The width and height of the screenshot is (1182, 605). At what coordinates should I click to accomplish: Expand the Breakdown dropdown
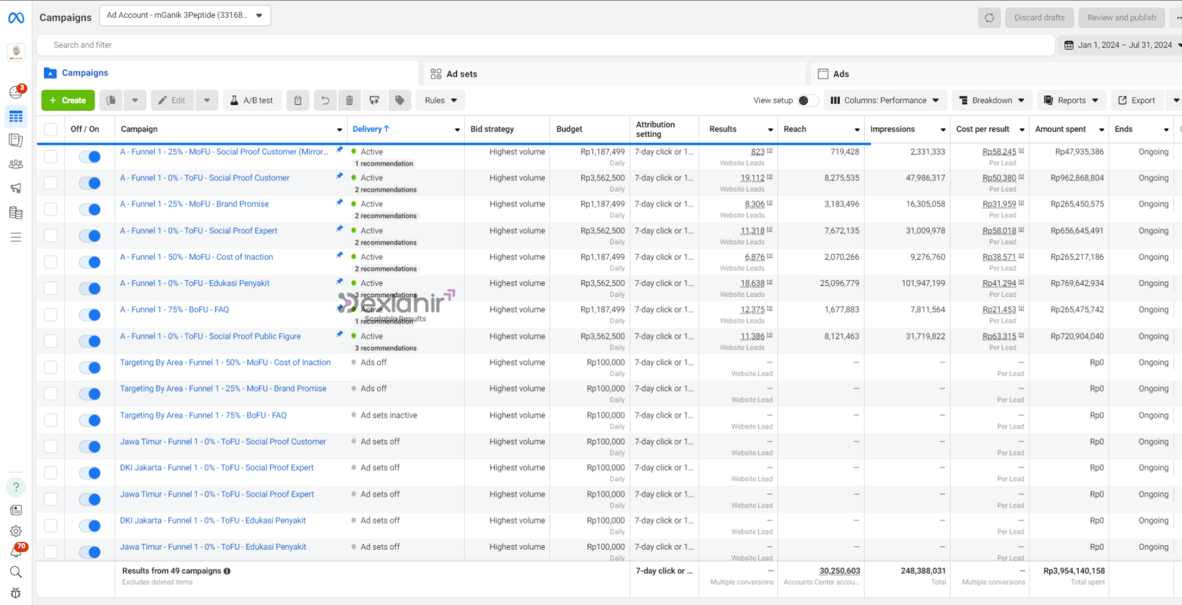tap(991, 100)
